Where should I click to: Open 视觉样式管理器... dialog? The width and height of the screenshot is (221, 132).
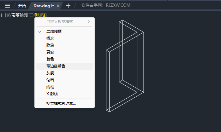[x=64, y=104]
